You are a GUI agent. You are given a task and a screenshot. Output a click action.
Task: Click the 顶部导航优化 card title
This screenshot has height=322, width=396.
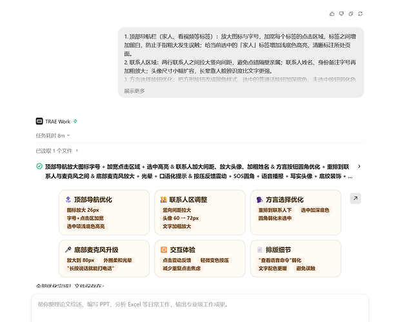click(x=93, y=200)
